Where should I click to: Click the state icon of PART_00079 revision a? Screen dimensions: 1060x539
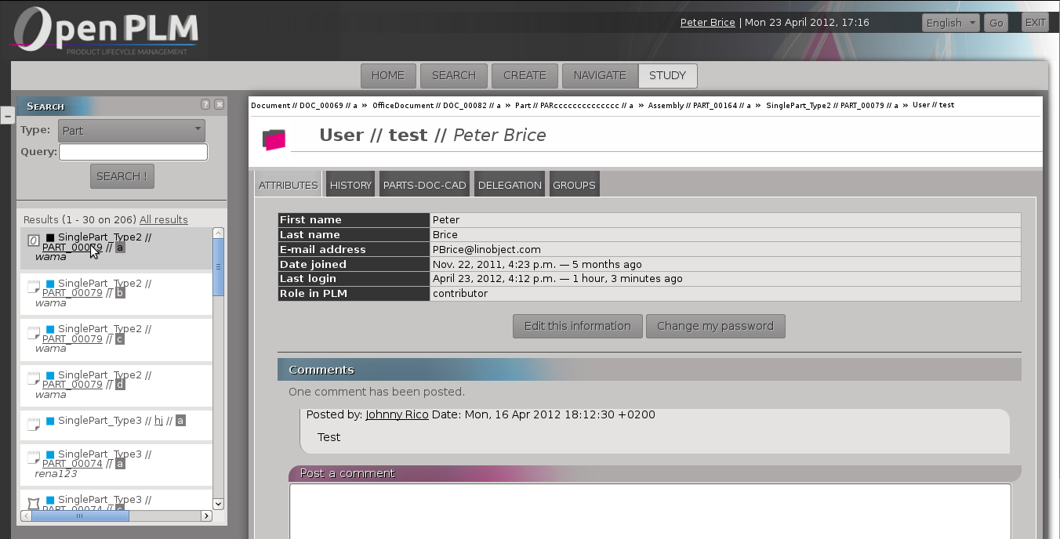(x=34, y=241)
